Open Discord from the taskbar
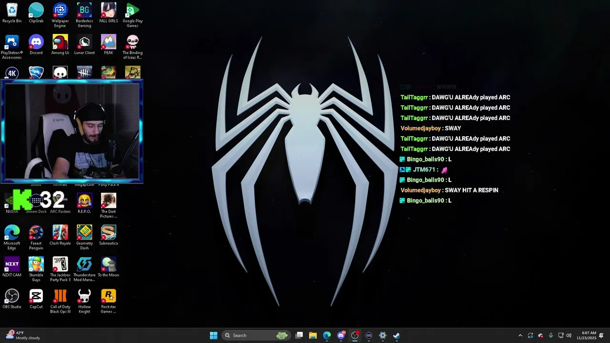The image size is (610, 343). pos(341,335)
